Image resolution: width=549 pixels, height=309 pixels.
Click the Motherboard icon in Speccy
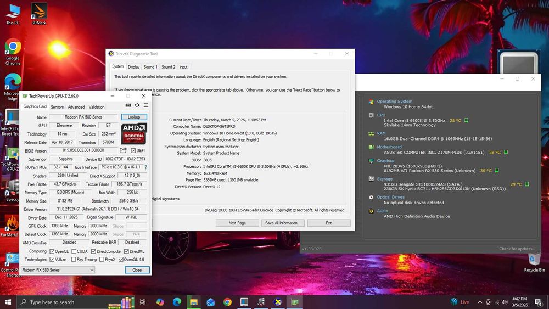371,147
